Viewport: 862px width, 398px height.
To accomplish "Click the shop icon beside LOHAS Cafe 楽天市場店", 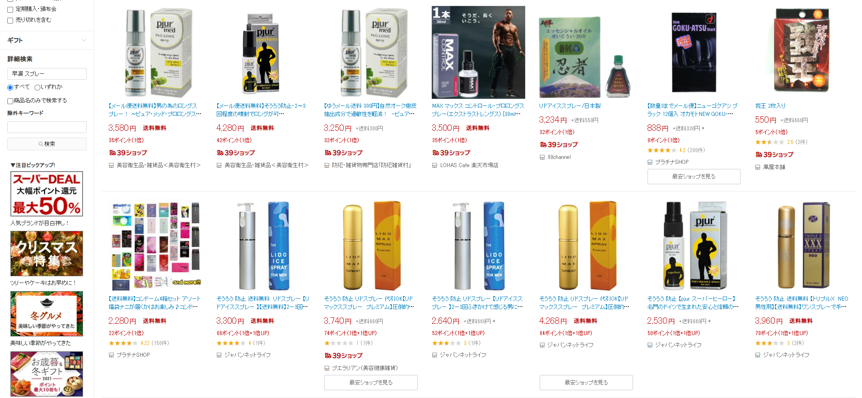I will 434,165.
